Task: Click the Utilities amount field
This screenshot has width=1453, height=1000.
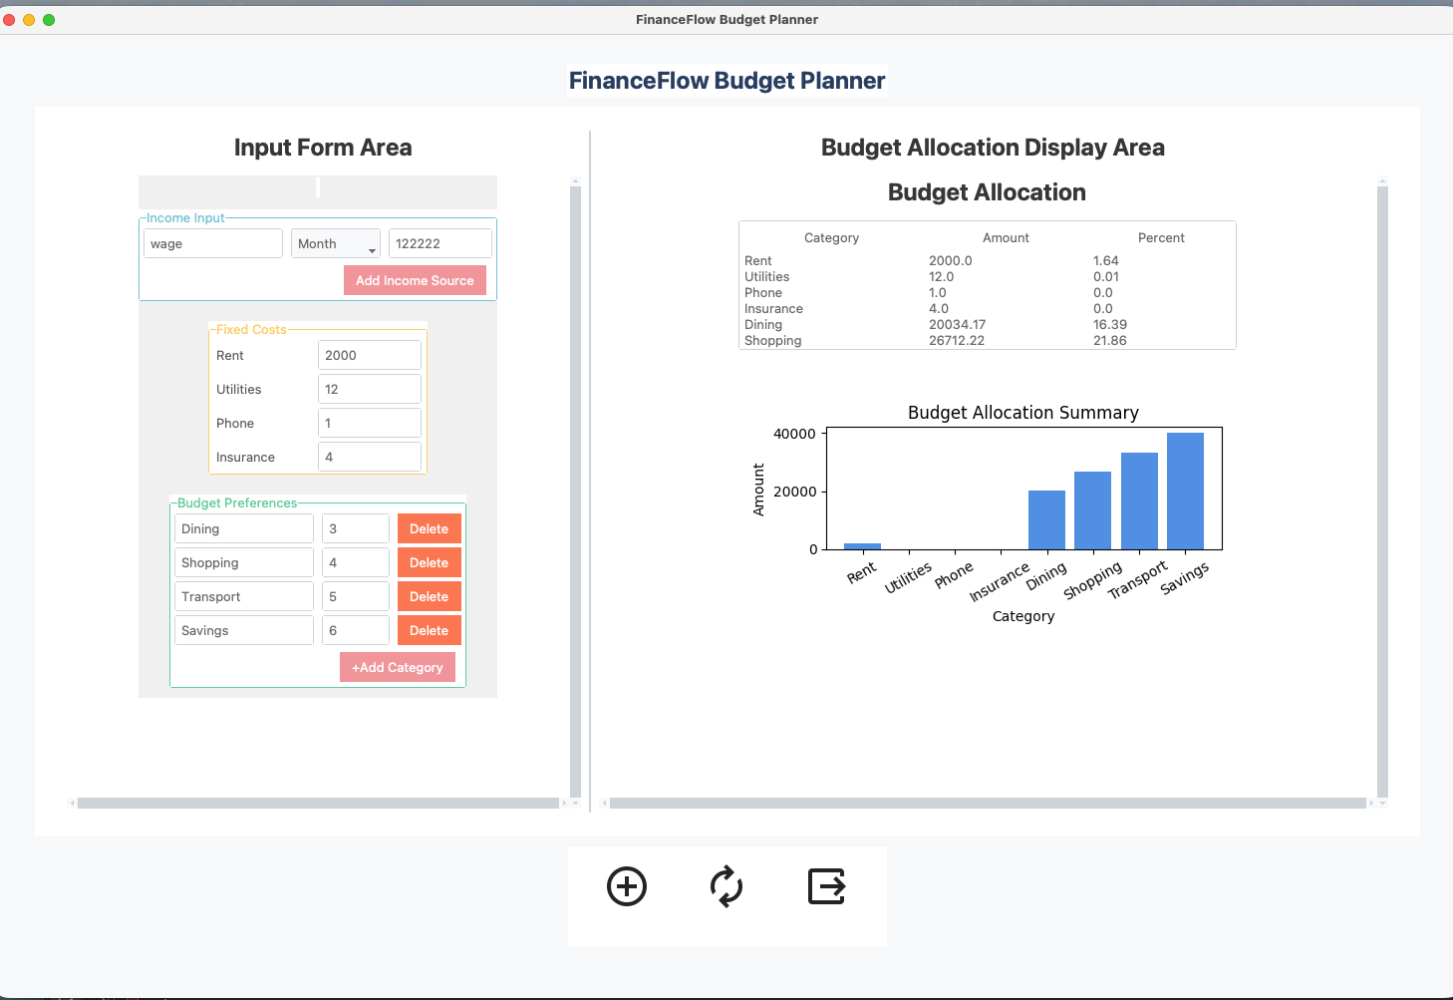Action: [x=370, y=389]
